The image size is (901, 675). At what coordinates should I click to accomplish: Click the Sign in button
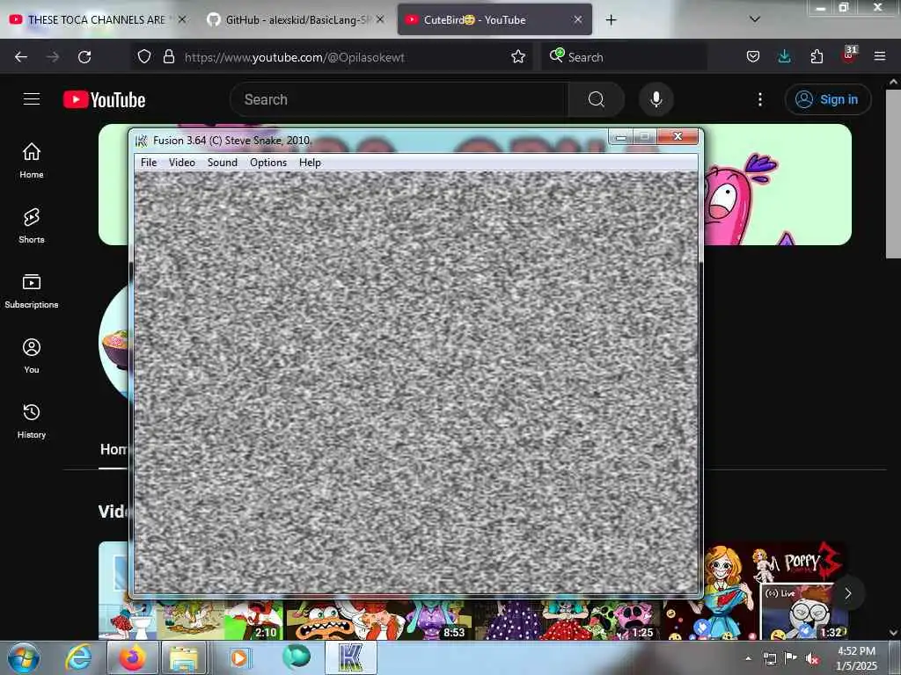828,99
